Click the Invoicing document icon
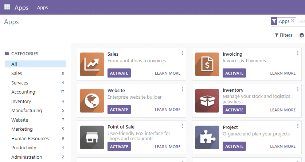This screenshot has height=162, width=305. 207,64
